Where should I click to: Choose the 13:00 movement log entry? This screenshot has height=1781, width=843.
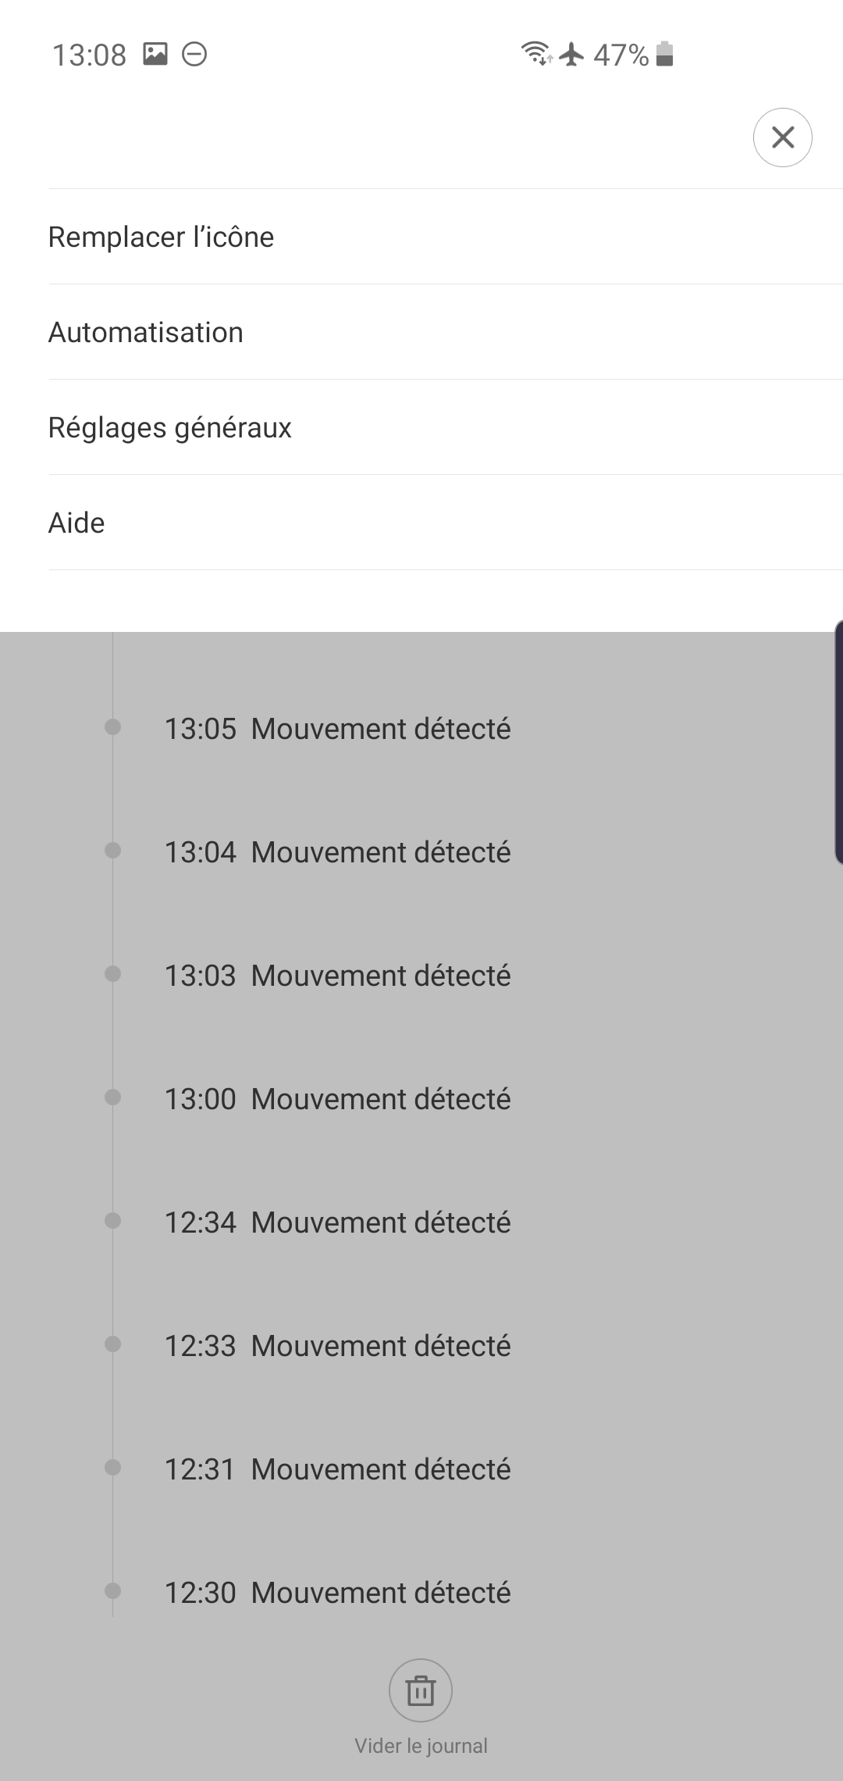click(337, 1099)
